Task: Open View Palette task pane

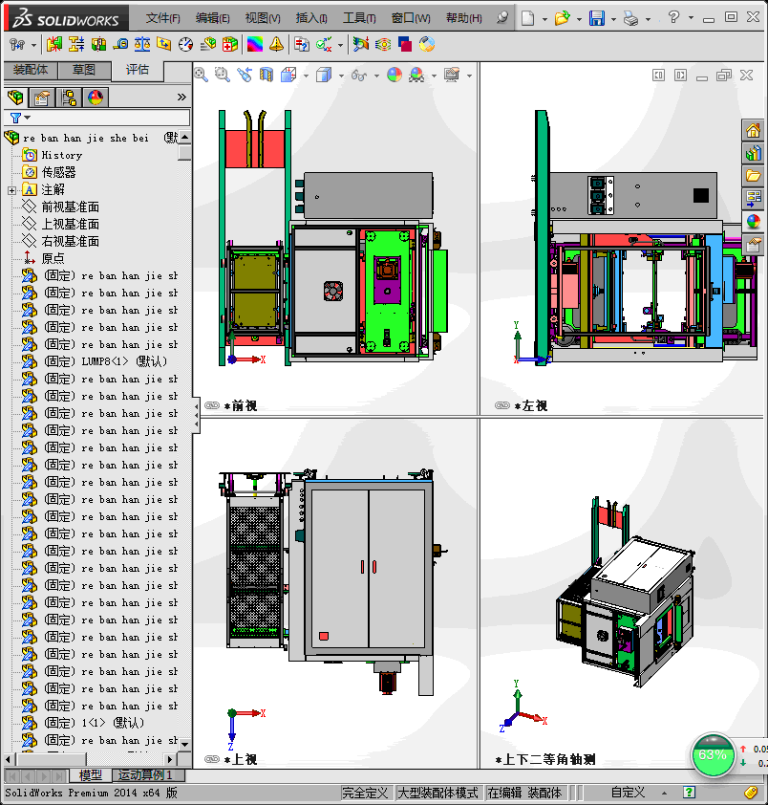Action: click(753, 199)
